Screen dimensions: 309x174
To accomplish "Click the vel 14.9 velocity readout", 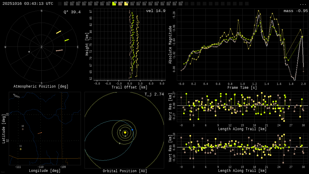I will pos(156,11).
